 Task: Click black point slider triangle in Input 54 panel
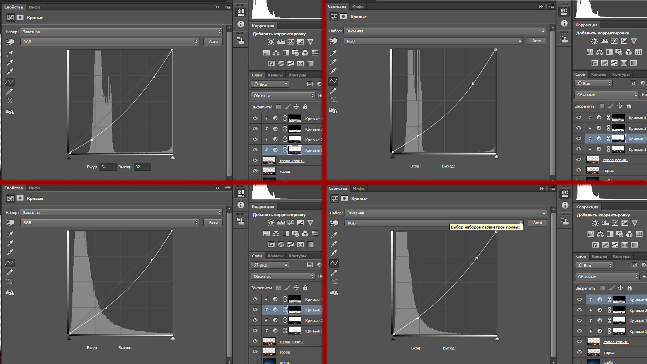click(x=69, y=157)
